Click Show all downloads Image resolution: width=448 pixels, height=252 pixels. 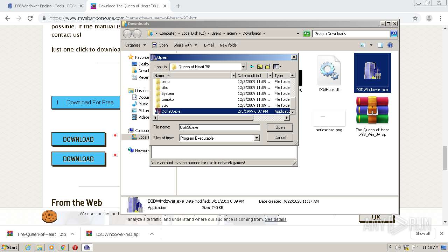[422, 233]
